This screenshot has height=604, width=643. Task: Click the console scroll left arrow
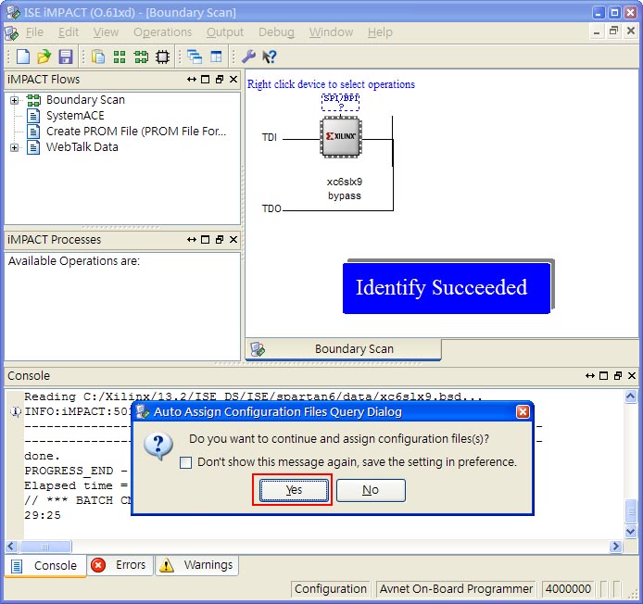click(11, 547)
